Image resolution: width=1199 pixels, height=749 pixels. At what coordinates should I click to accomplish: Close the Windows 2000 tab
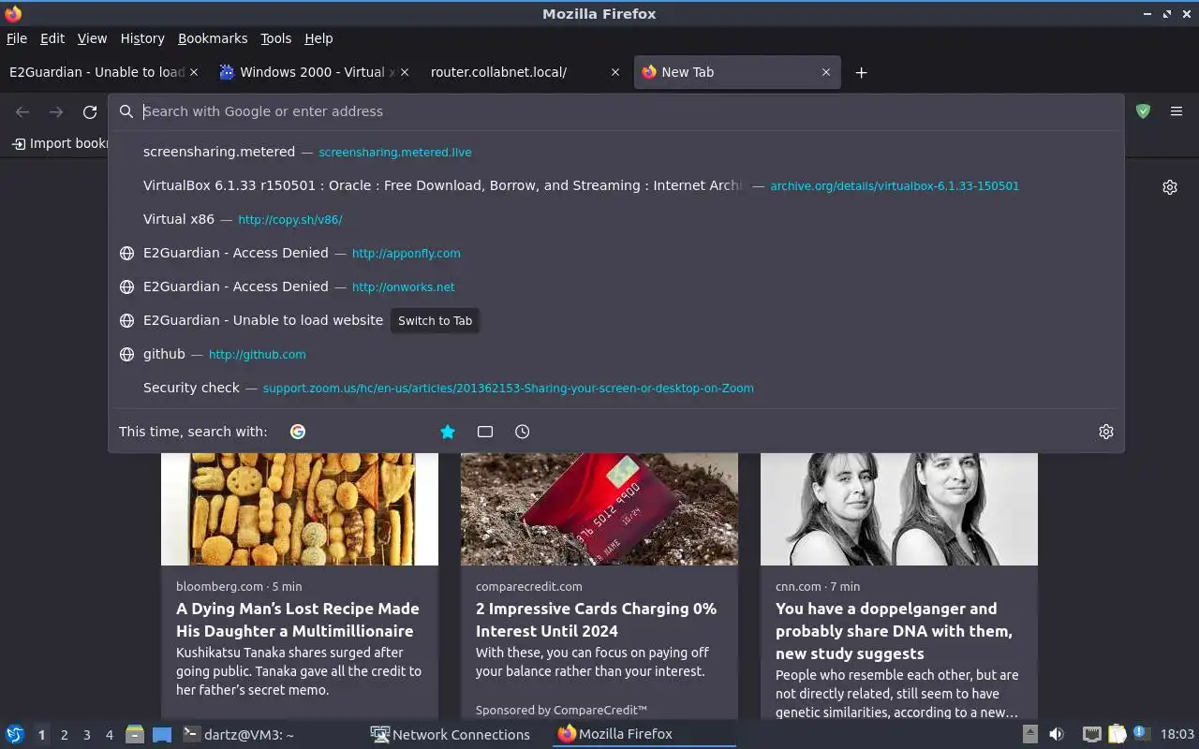(x=405, y=72)
